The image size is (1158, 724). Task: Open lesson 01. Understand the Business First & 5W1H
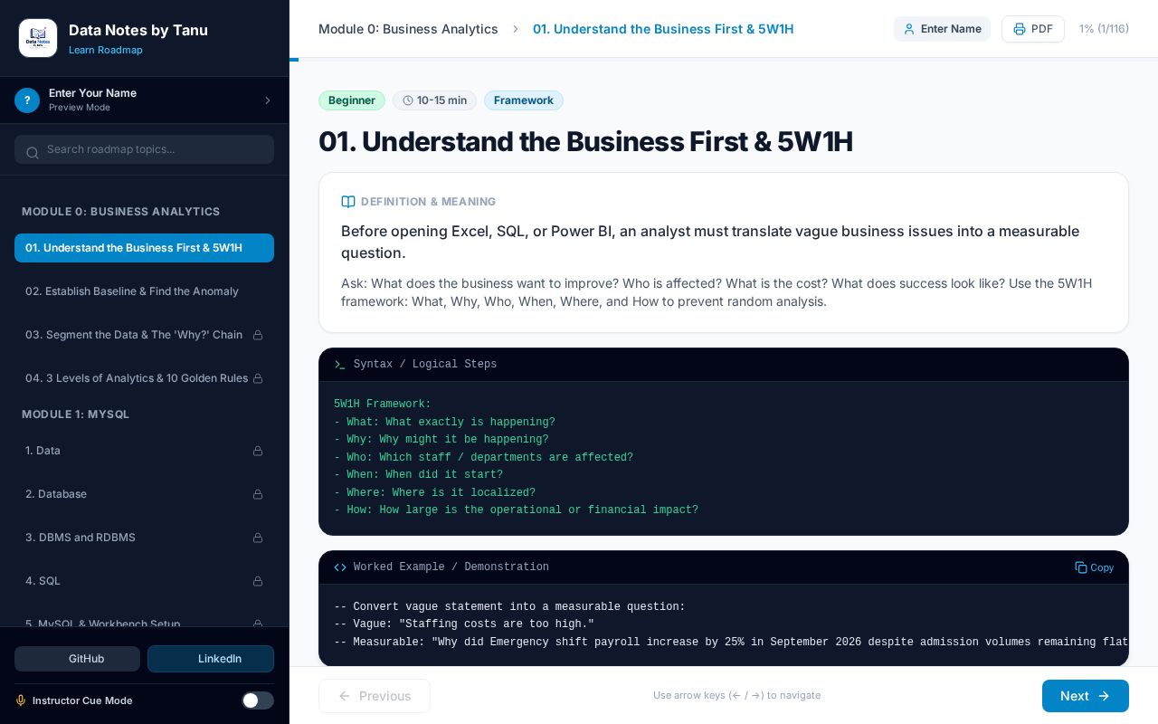tap(144, 248)
